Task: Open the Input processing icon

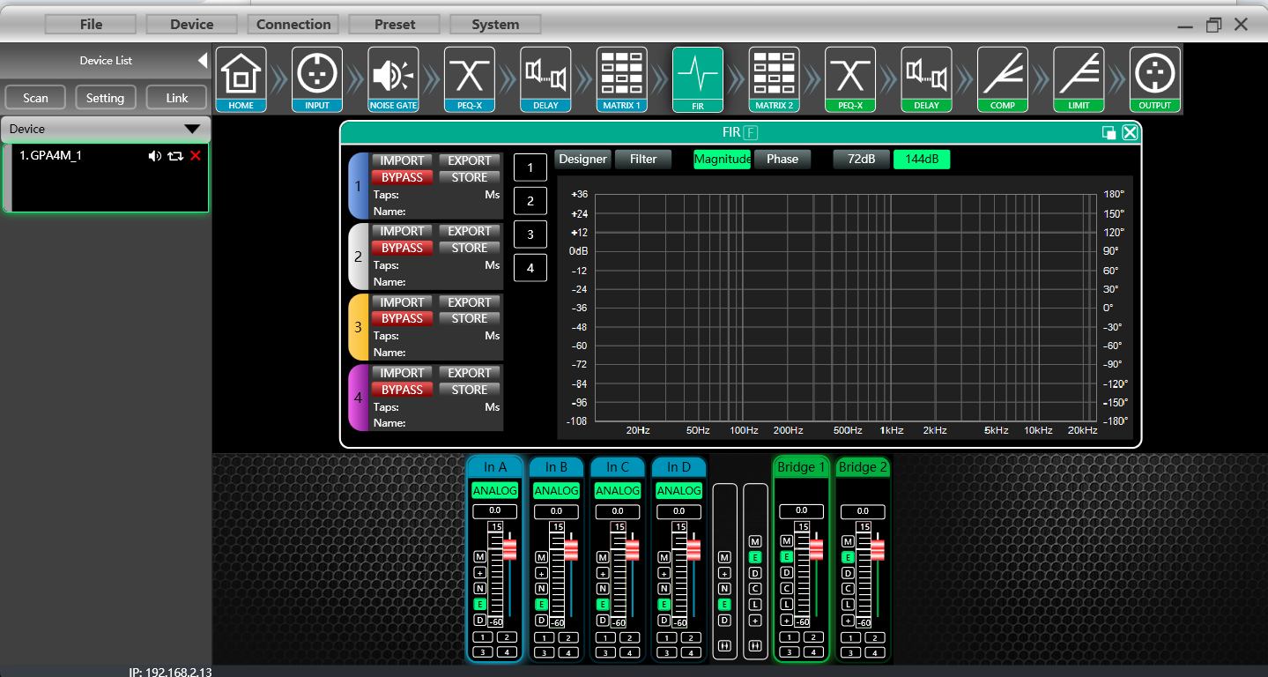Action: coord(316,79)
